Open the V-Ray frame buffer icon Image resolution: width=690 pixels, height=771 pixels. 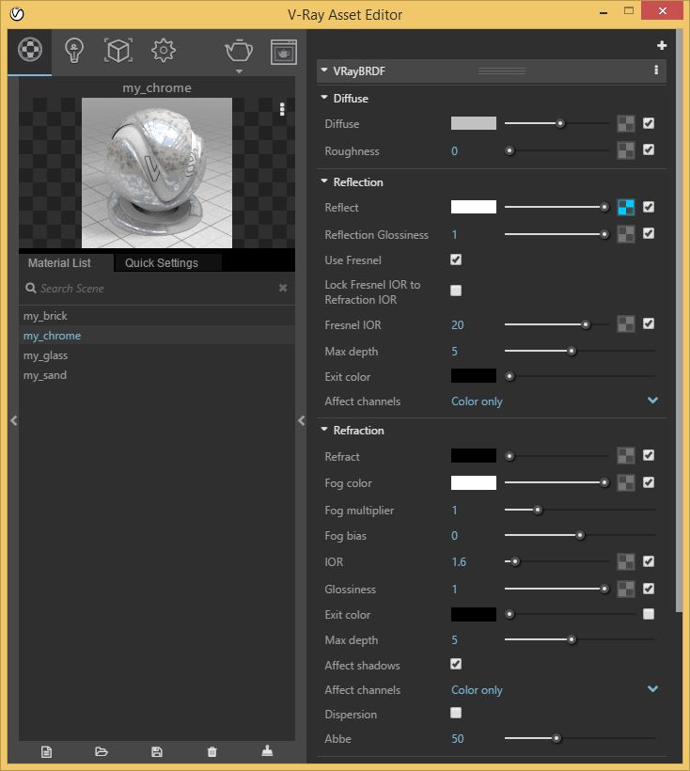(282, 52)
